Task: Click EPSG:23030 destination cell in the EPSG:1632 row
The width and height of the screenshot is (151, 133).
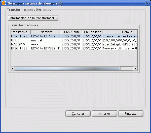Action: click(92, 36)
